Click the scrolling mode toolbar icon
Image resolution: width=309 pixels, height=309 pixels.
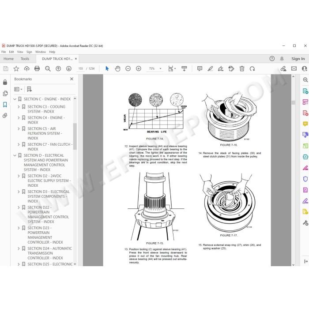(184, 68)
